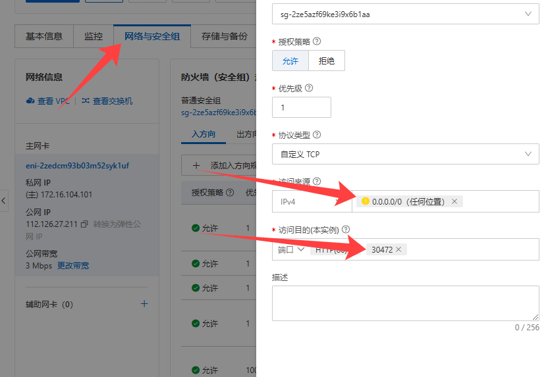Select 允许 authorization policy
548x377 pixels.
click(x=290, y=61)
